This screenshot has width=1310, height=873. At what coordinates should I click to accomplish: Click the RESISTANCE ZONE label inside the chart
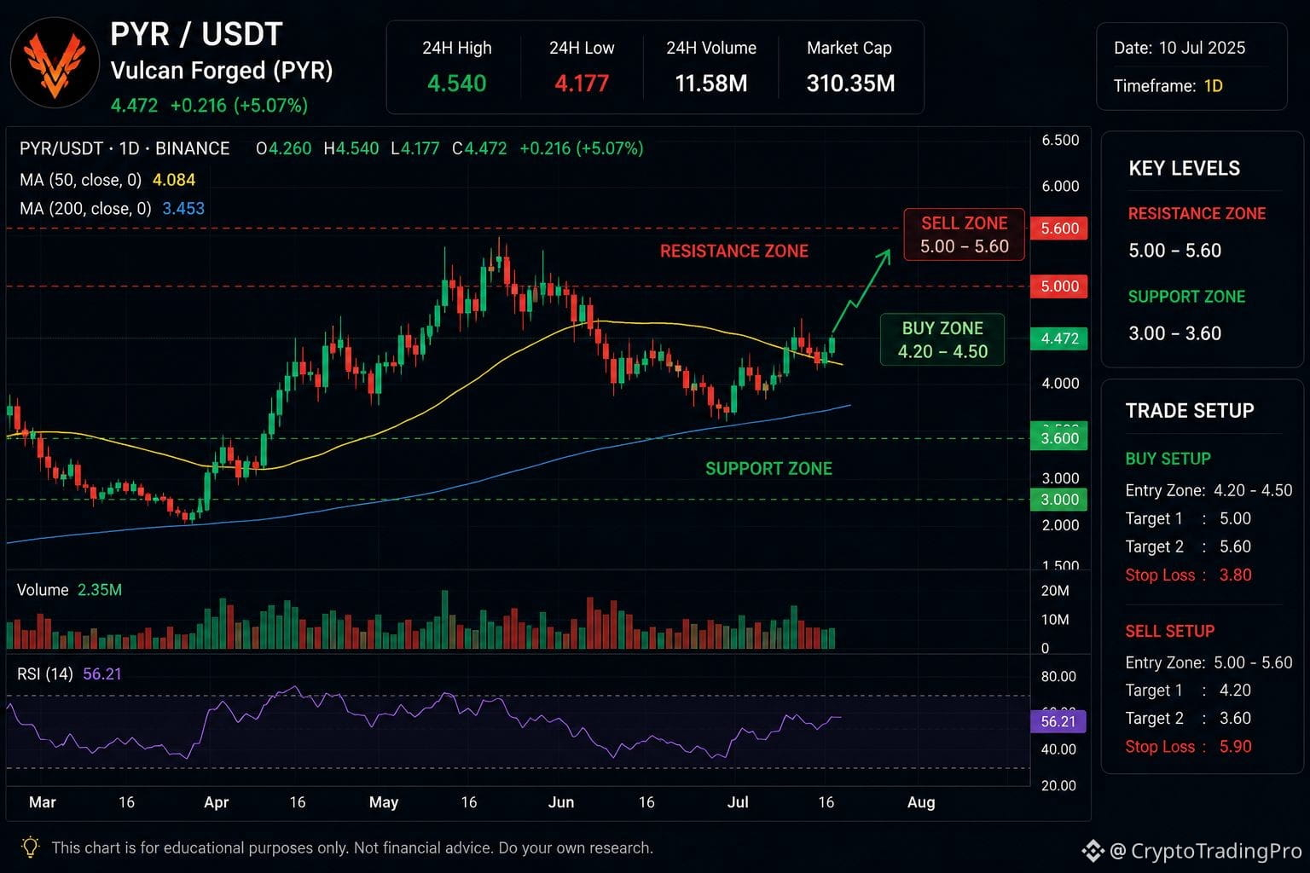click(x=734, y=251)
